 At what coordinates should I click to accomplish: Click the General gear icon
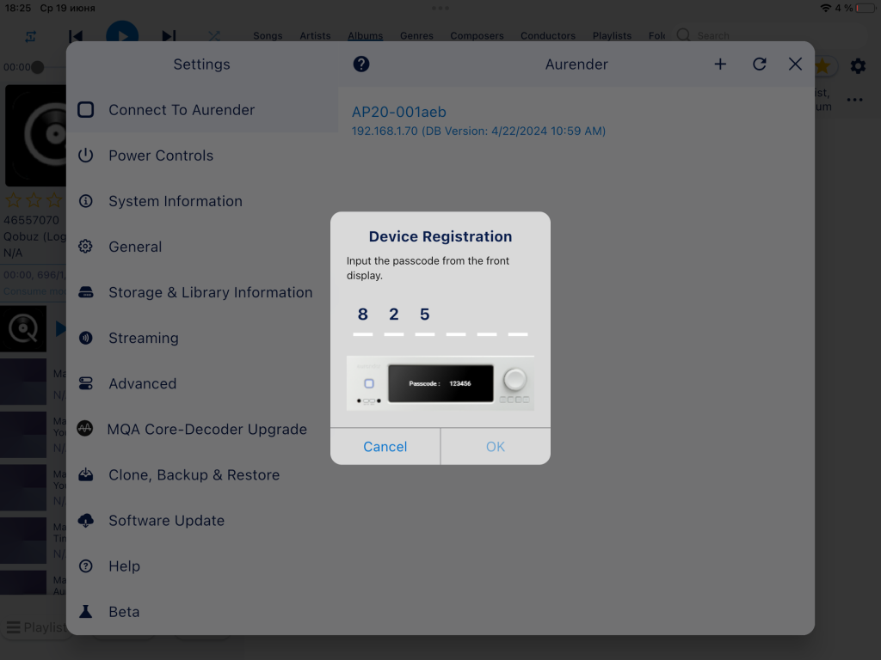(85, 247)
